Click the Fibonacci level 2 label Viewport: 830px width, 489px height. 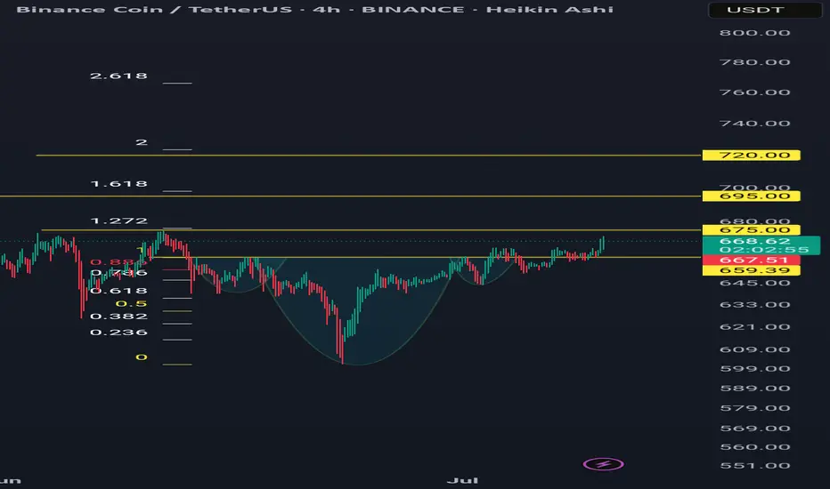tap(142, 142)
